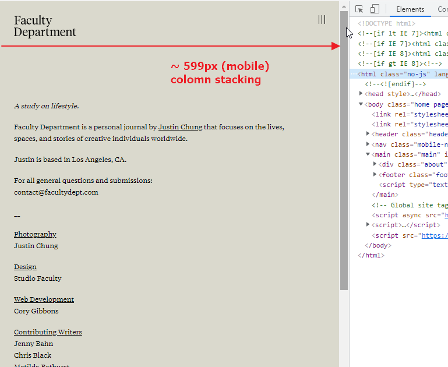Expand the div class about node
This screenshot has height=367, width=448.
[375, 164]
